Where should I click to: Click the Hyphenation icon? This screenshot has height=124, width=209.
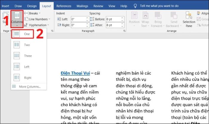26,25
